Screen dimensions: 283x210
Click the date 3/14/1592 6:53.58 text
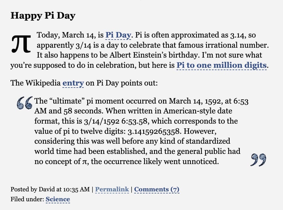coord(117,121)
